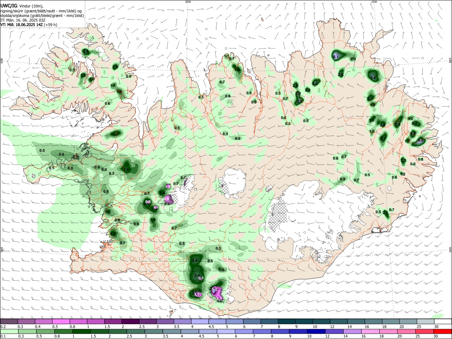Click the header text "UWC/IG: Vindur (10m),"
This screenshot has height=339, width=452.
coord(22,5)
